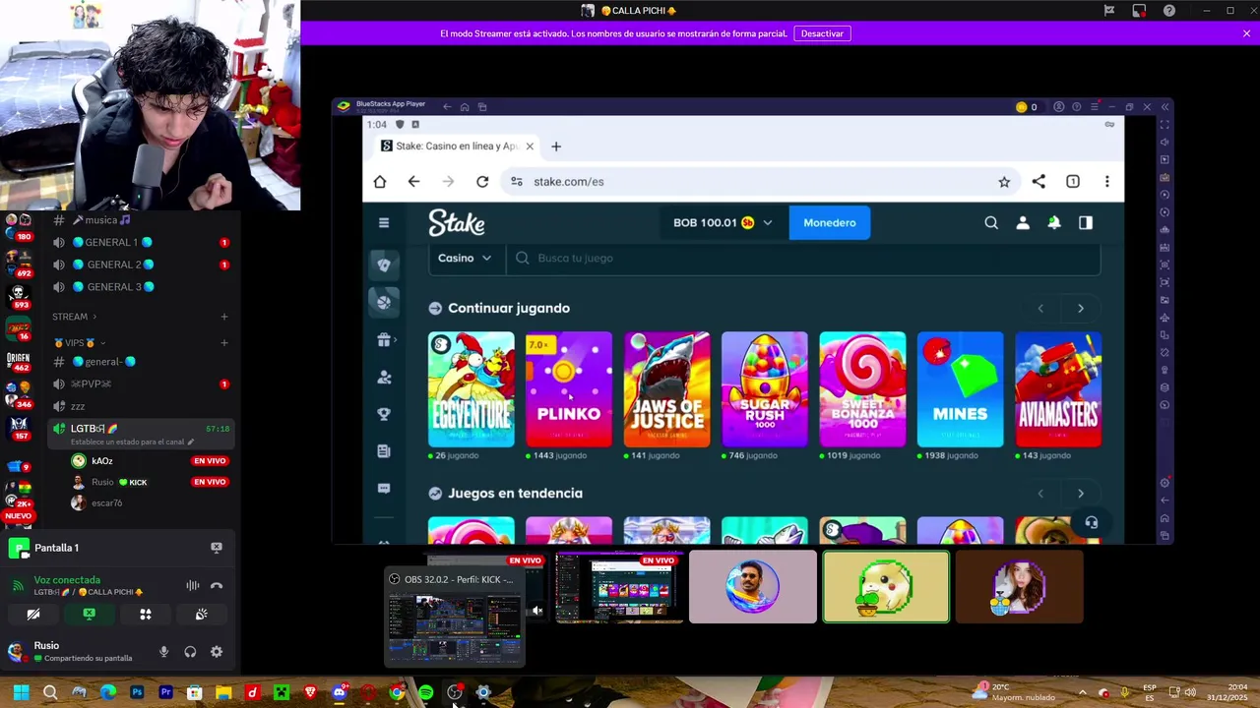Open the gift promotions icon in Stake sidebar

pyautogui.click(x=384, y=339)
